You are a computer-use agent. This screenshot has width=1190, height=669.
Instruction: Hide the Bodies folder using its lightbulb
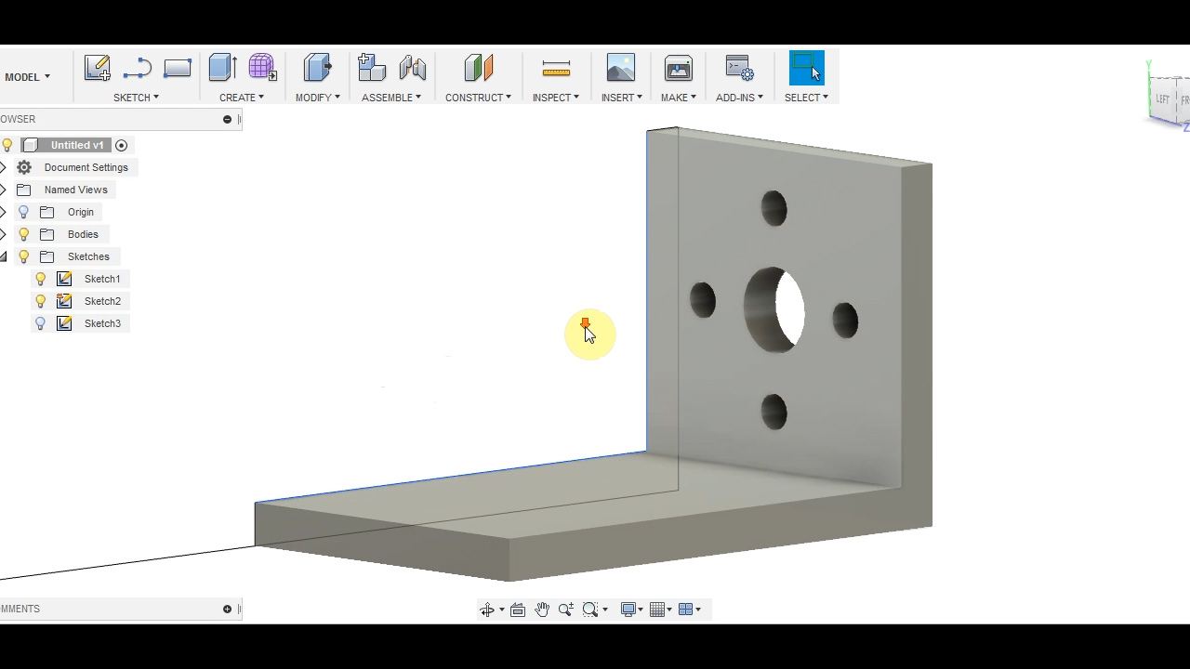[24, 234]
